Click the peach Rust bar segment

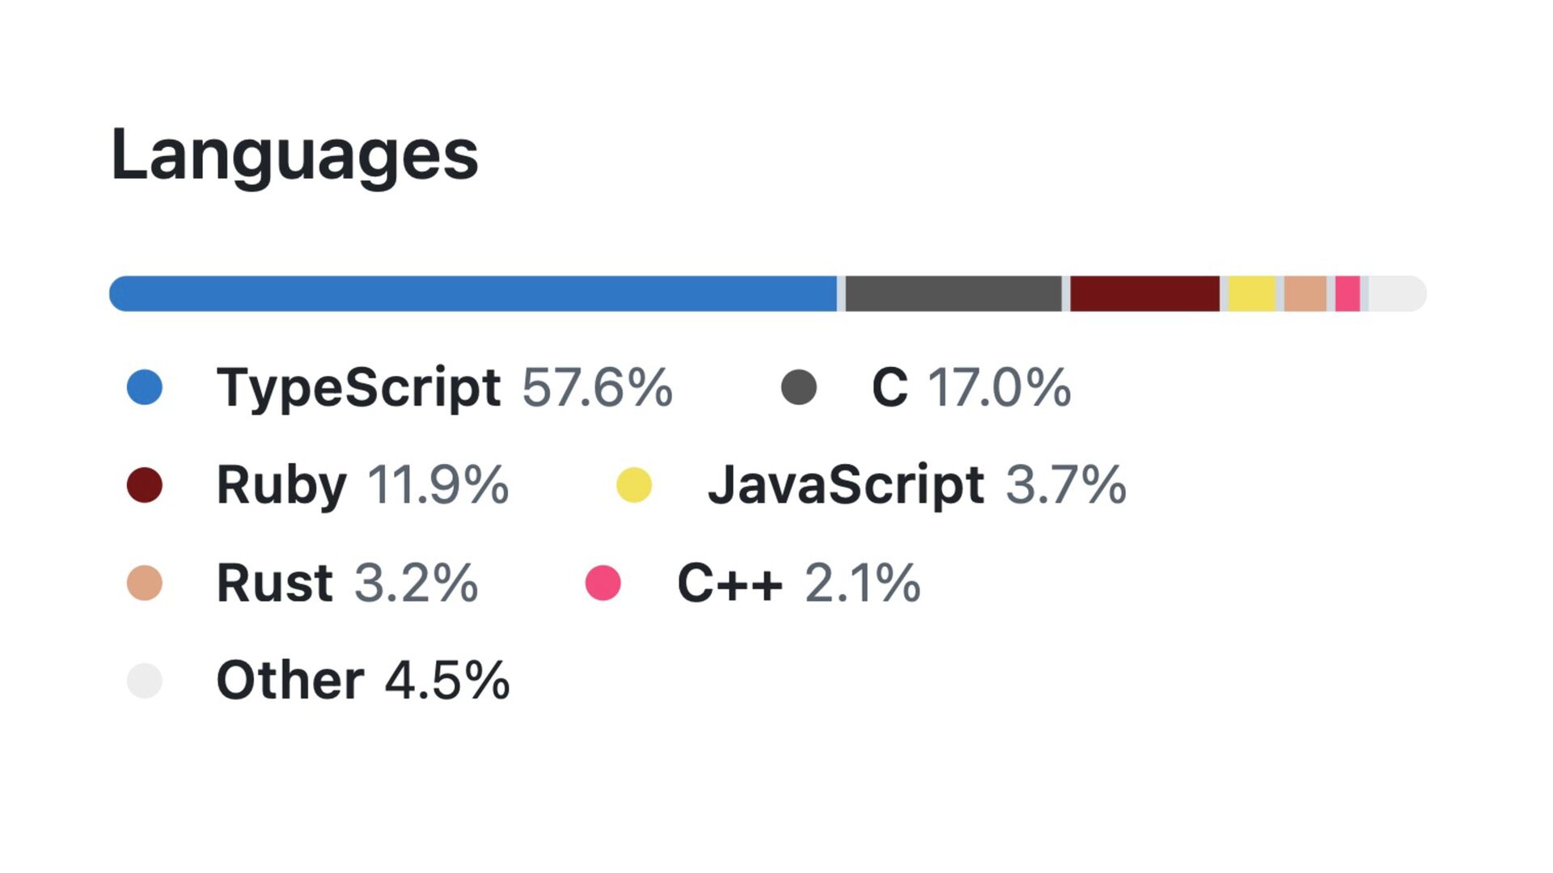click(x=1305, y=293)
